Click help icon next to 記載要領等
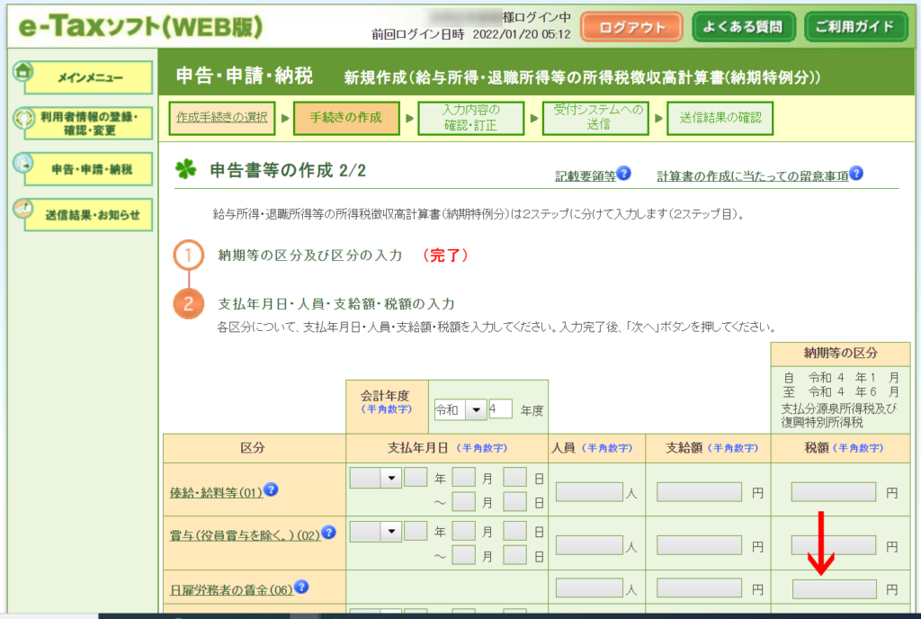Screen dimensions: 921x619 [x=624, y=174]
